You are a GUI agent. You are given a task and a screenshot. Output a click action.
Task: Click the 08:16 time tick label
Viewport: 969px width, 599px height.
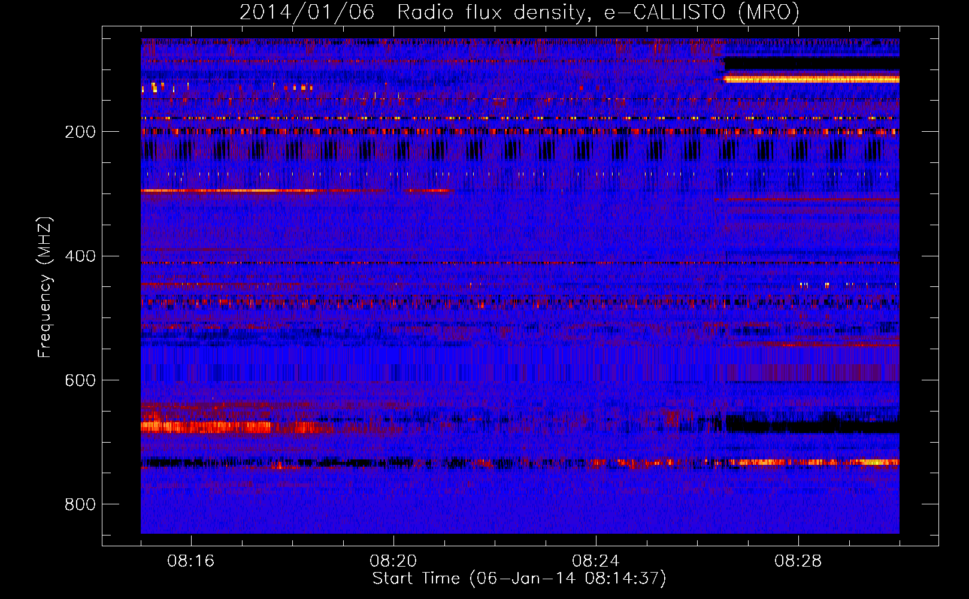pos(191,561)
